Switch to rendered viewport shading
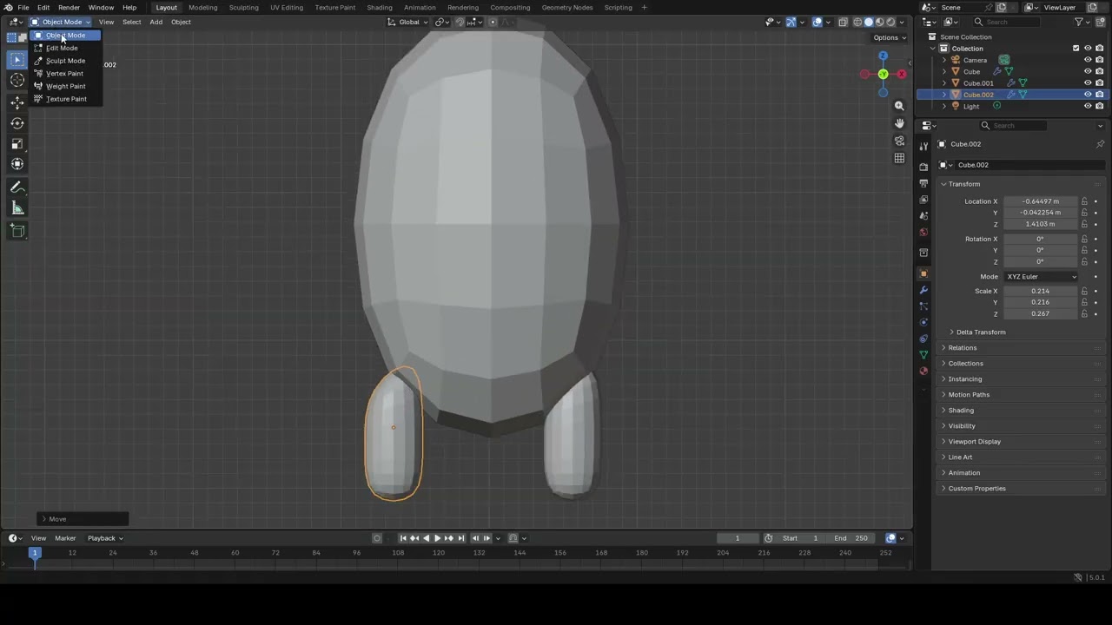Screen dimensions: 1112x625 pos(890,22)
